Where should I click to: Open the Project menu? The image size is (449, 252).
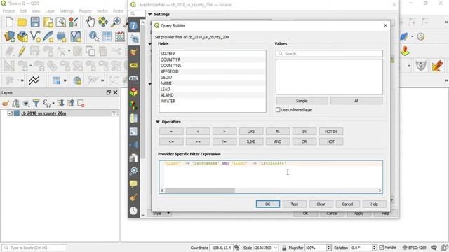pos(8,11)
